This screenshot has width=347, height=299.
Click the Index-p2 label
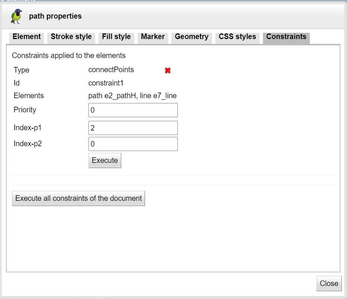tap(28, 144)
